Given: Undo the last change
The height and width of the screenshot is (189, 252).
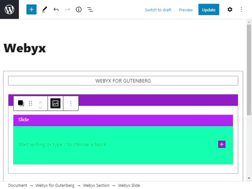Looking at the screenshot, I should pos(56,9).
